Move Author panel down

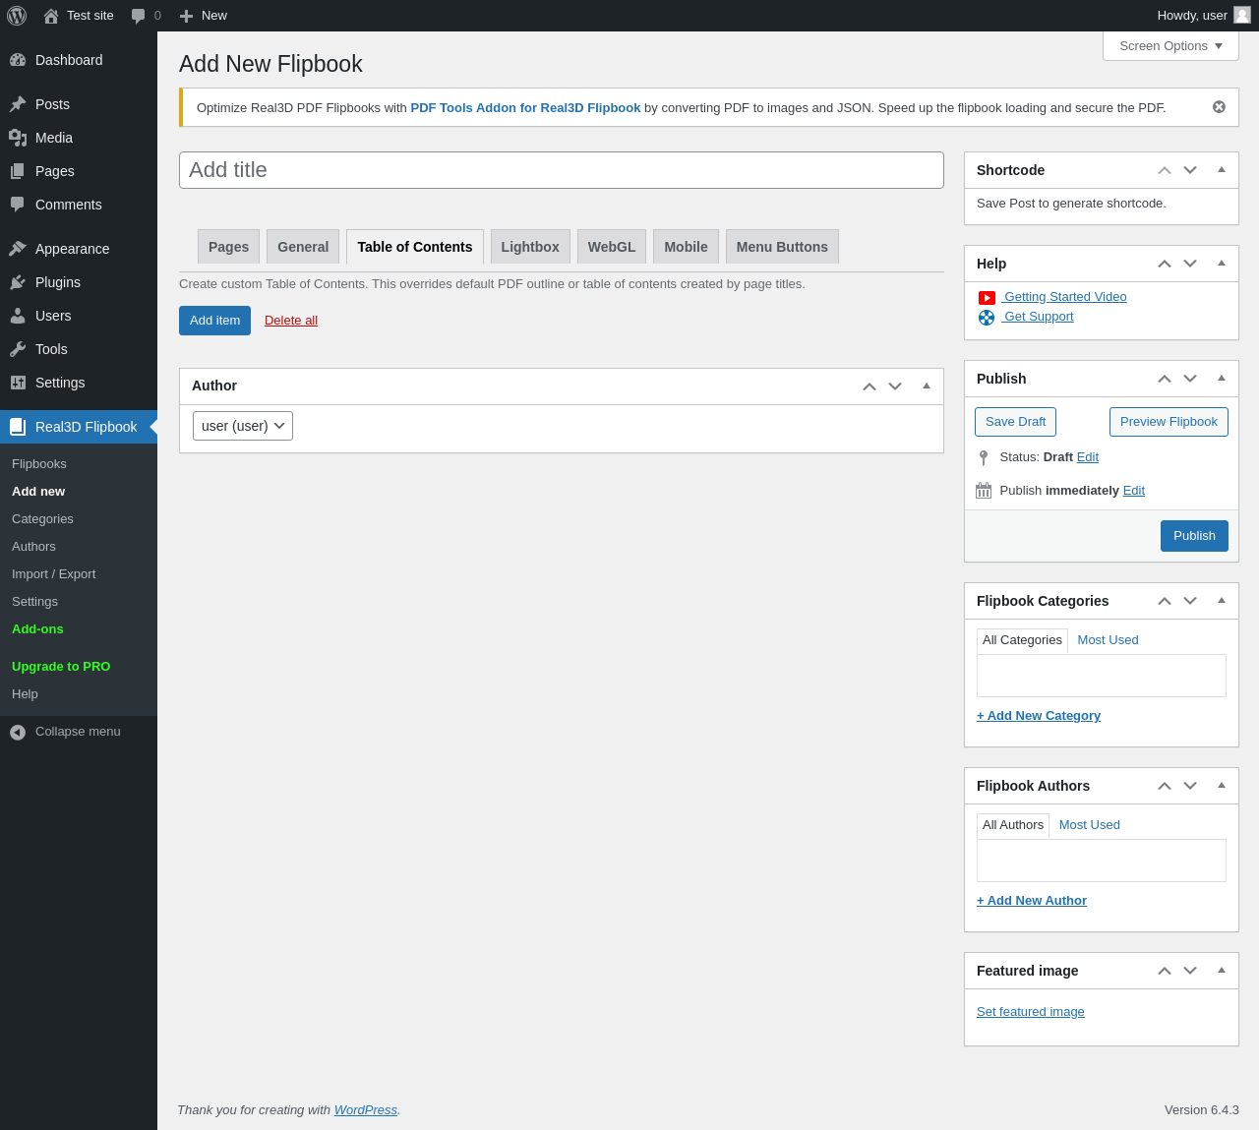point(895,387)
